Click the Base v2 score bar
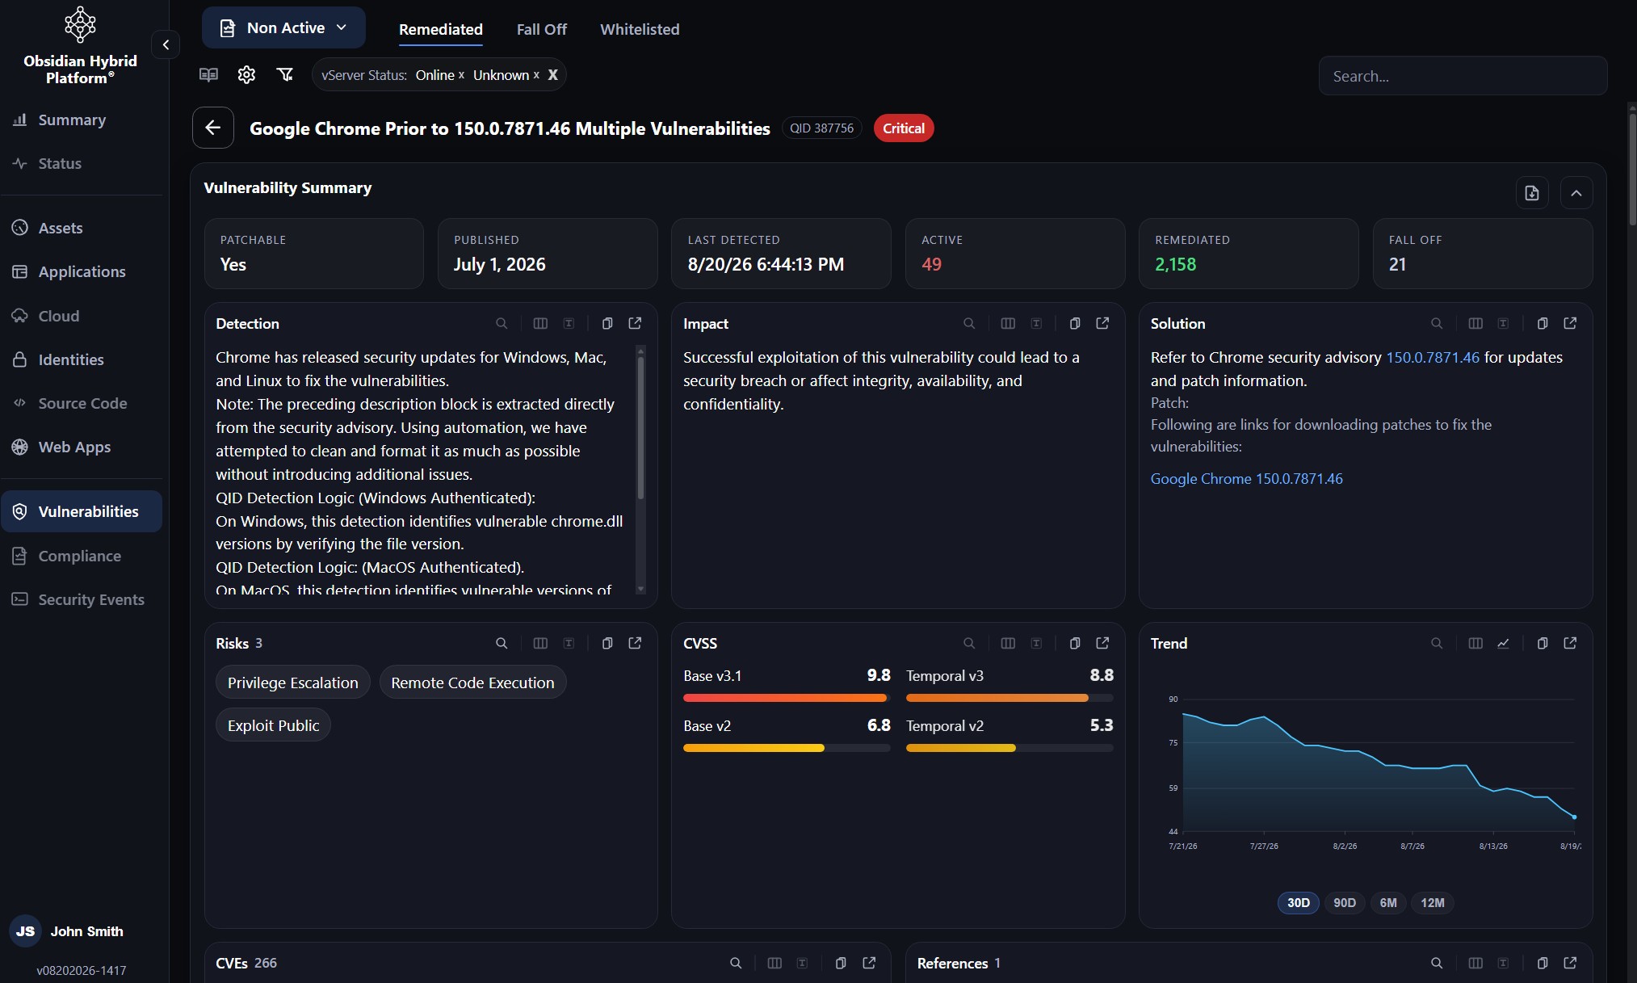1637x983 pixels. coord(787,748)
